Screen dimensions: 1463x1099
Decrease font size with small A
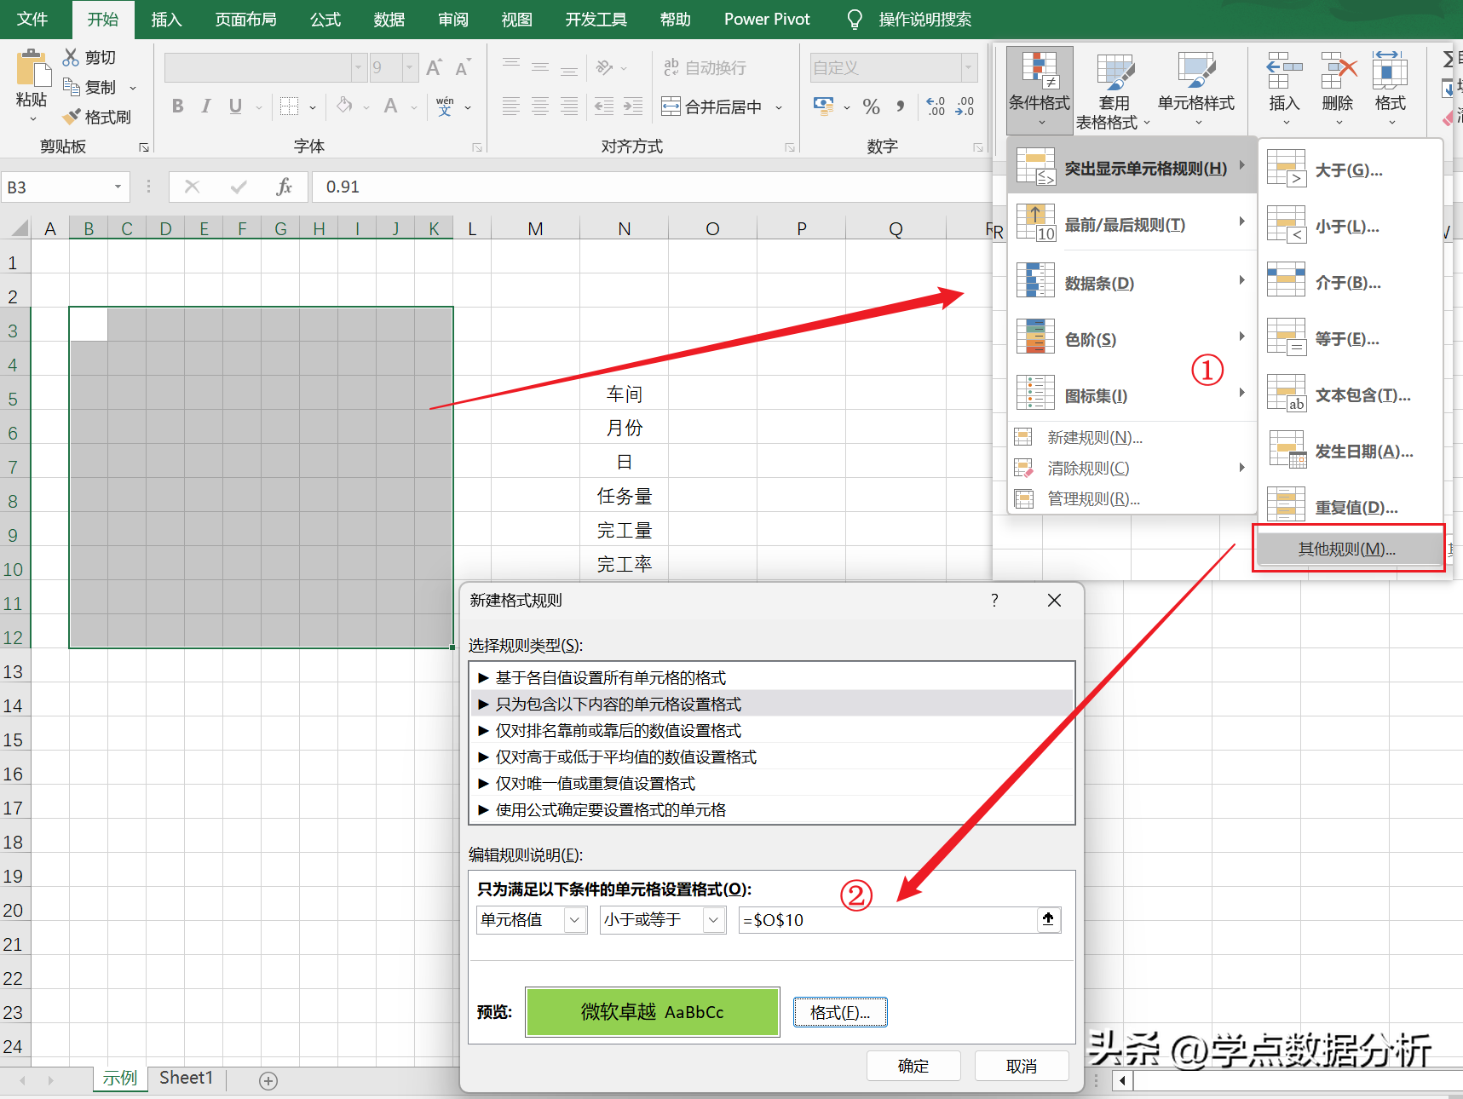(x=463, y=67)
